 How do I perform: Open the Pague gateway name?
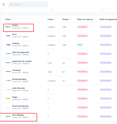point(15,97)
